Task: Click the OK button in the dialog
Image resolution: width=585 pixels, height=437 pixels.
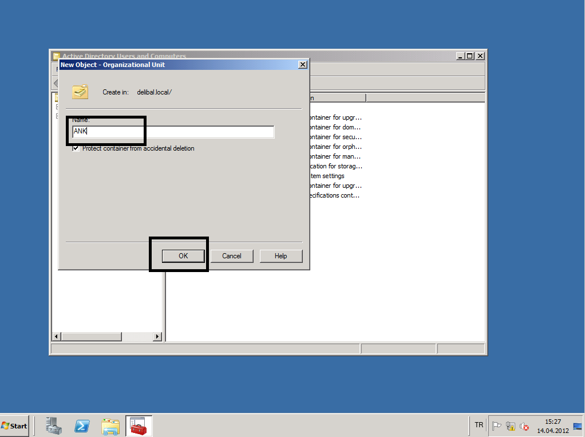Action: 183,256
